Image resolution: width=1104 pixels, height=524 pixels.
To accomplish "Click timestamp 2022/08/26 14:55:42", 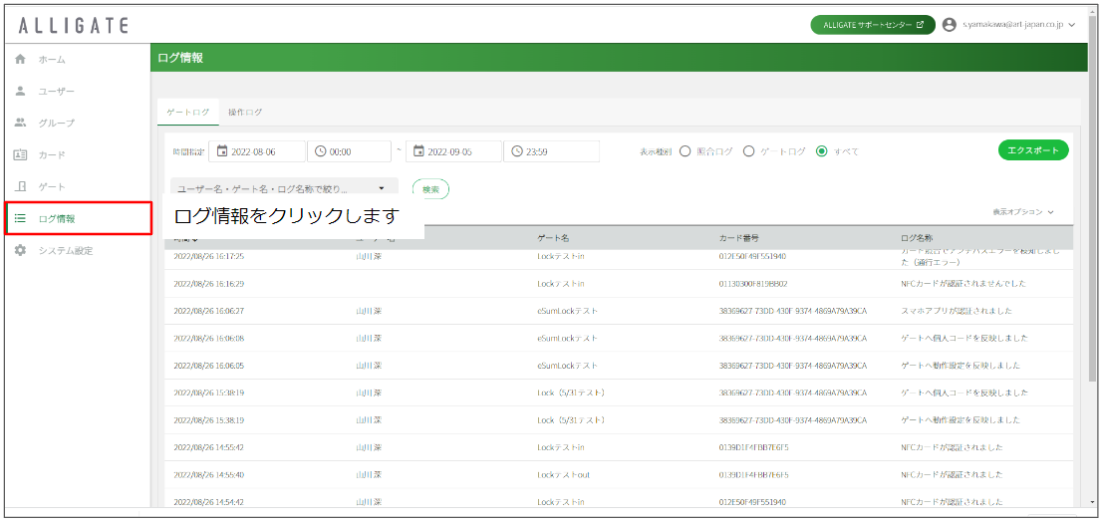I will 208,447.
